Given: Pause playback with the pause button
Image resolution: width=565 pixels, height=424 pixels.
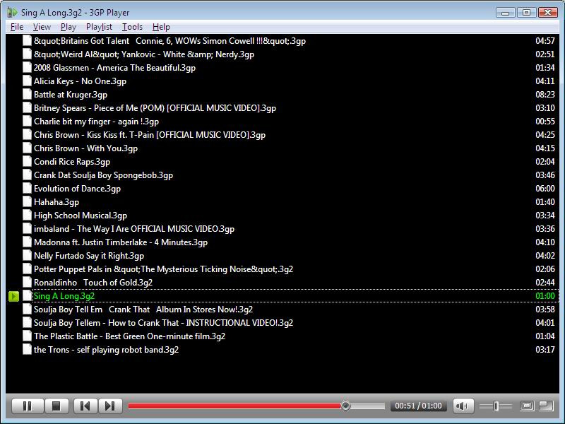Looking at the screenshot, I should point(28,406).
